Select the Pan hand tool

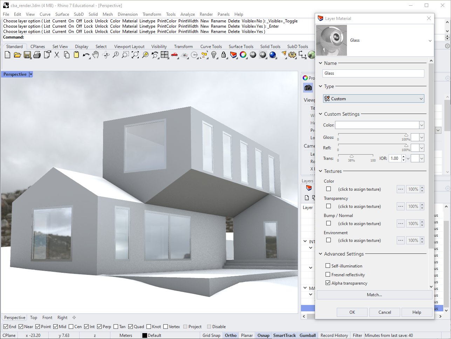pyautogui.click(x=96, y=55)
